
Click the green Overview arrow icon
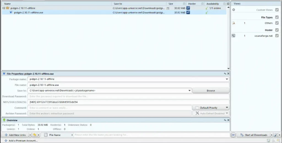4,120
